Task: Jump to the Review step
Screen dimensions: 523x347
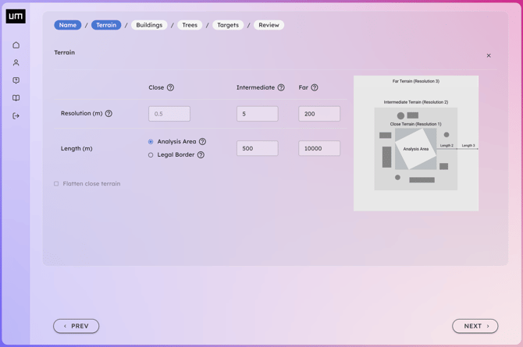Action: coord(269,25)
